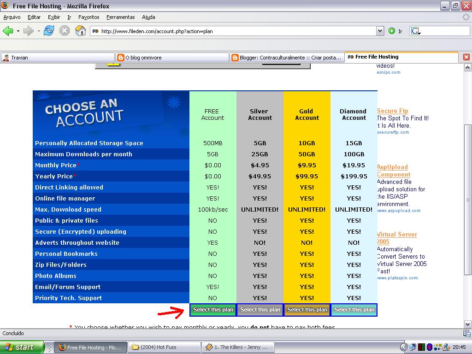
Task: Click in the Google search box
Action: pyautogui.click(x=445, y=31)
